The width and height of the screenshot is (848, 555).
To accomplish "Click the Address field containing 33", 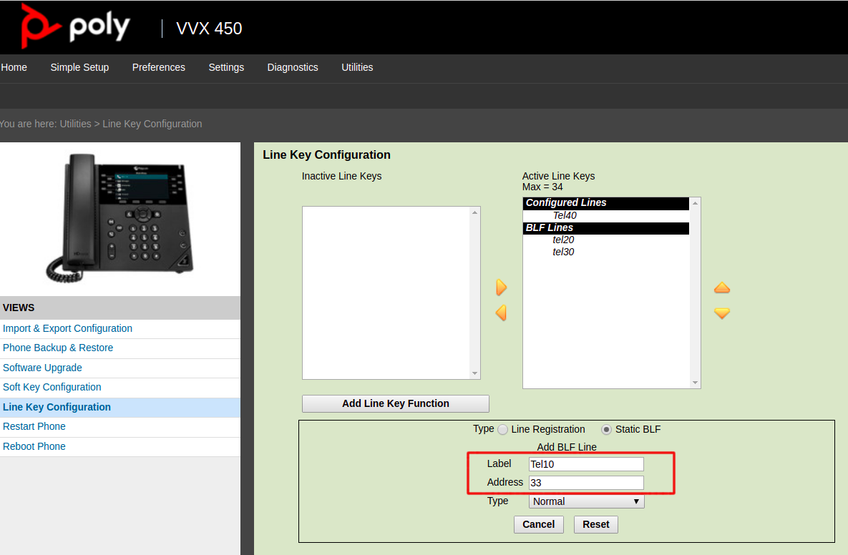I will pyautogui.click(x=586, y=483).
